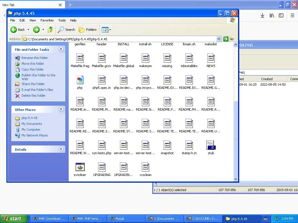Screen dimensions: 298x223
Task: Click Publish this folder to the Web
Action: coord(38,77)
